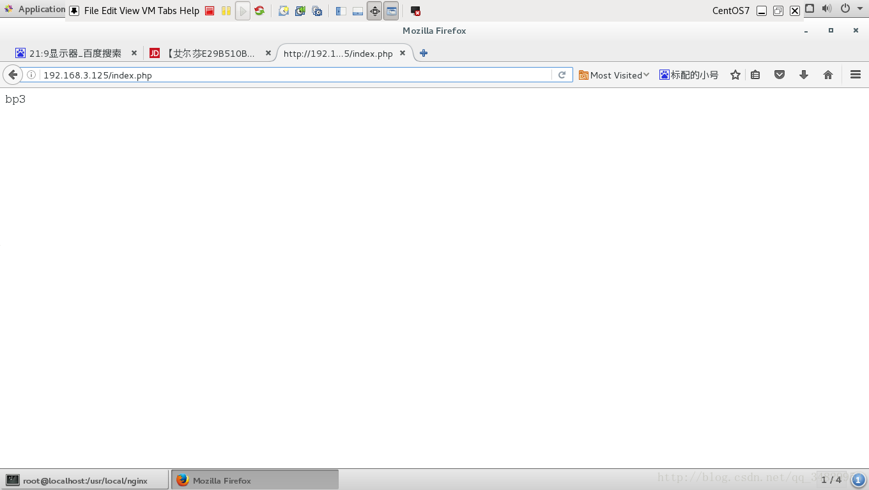Switch to the JD 艾尔莎E29B510B tab
The width and height of the screenshot is (869, 490).
click(209, 54)
